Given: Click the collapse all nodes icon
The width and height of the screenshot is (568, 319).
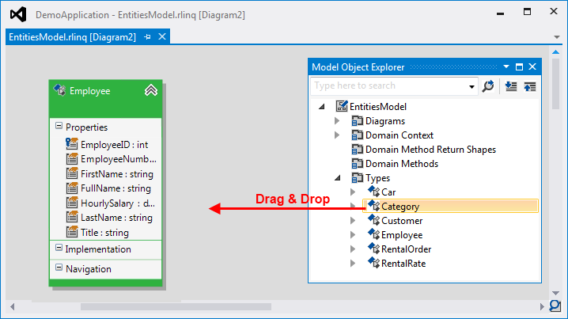Looking at the screenshot, I should pyautogui.click(x=529, y=86).
